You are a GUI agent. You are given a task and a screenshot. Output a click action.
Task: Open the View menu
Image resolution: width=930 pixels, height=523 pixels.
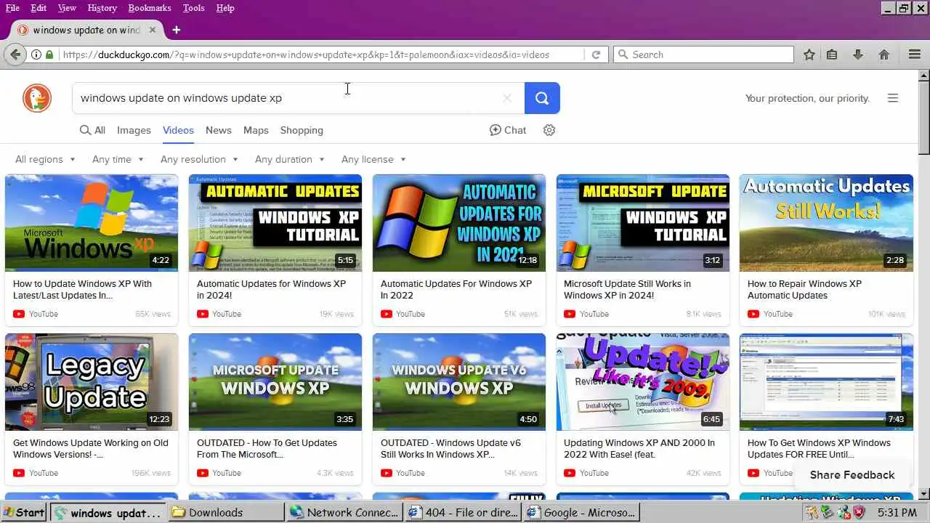click(67, 8)
